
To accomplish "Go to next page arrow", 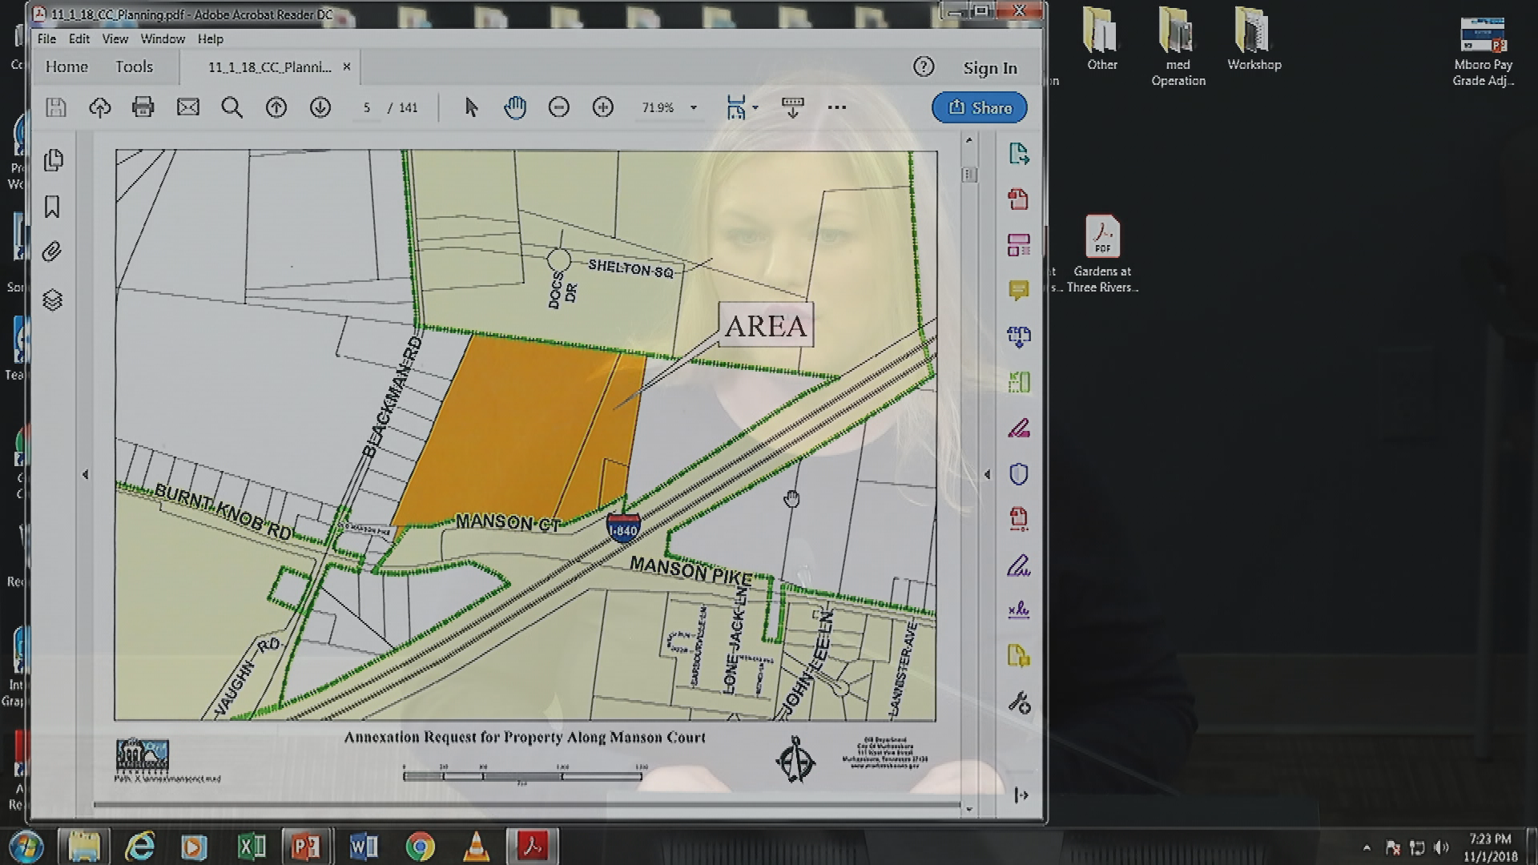I will (x=320, y=107).
